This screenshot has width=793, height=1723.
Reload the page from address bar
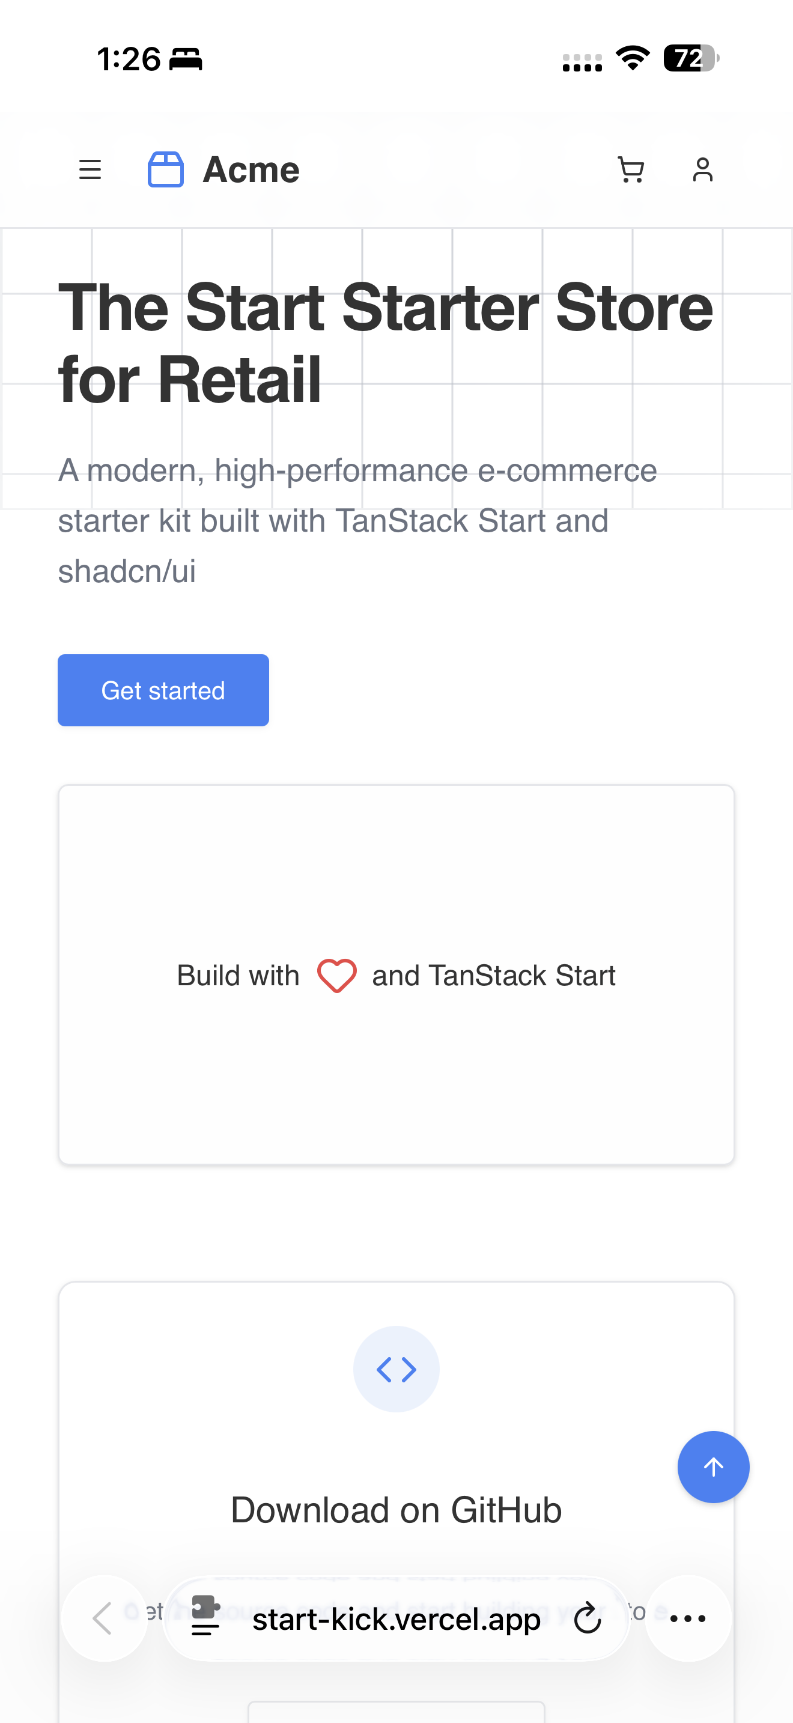[588, 1618]
